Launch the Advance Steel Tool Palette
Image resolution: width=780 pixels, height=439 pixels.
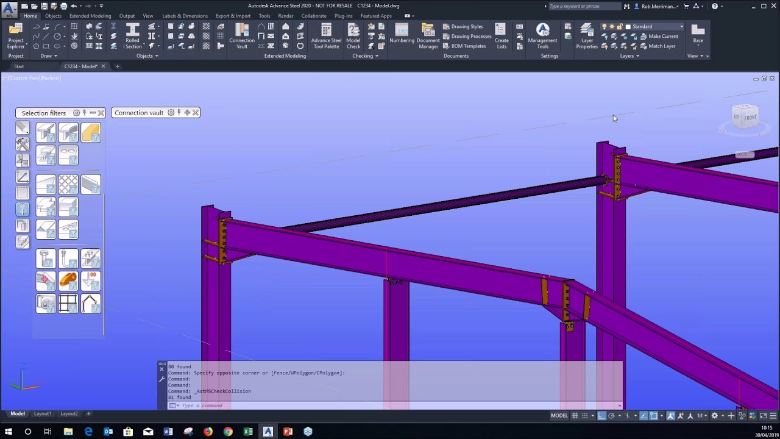(326, 36)
